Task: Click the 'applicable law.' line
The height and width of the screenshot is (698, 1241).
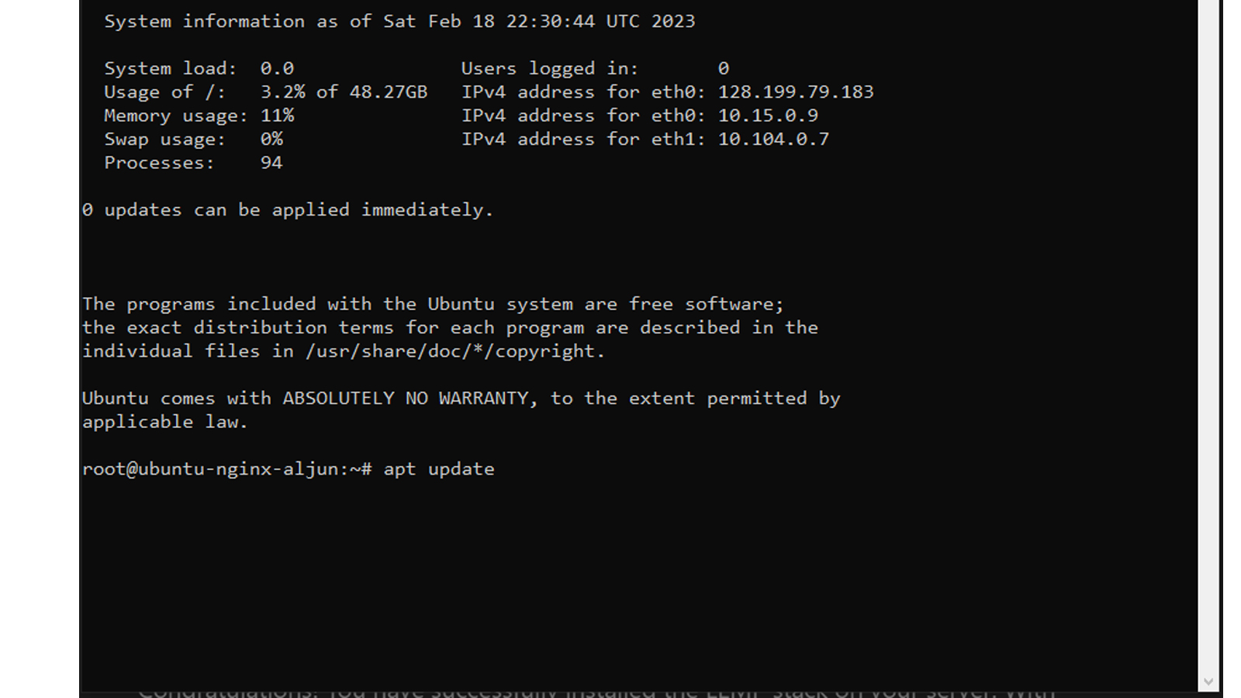Action: click(x=165, y=422)
